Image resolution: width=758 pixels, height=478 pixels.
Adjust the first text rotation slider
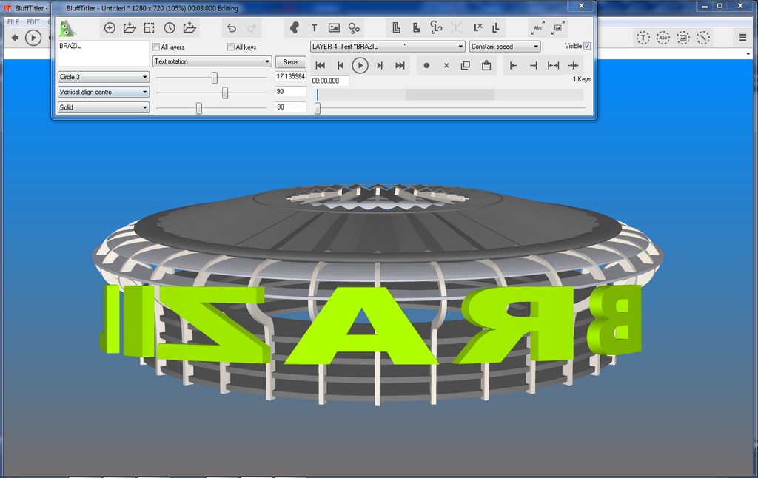(x=214, y=78)
